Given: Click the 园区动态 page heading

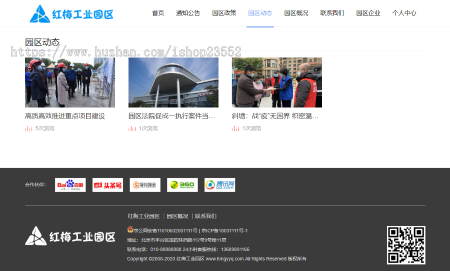Looking at the screenshot, I should tap(42, 42).
